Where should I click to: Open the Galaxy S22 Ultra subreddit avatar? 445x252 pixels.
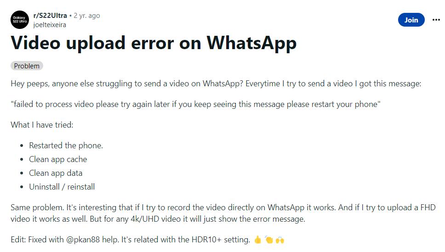click(x=20, y=20)
